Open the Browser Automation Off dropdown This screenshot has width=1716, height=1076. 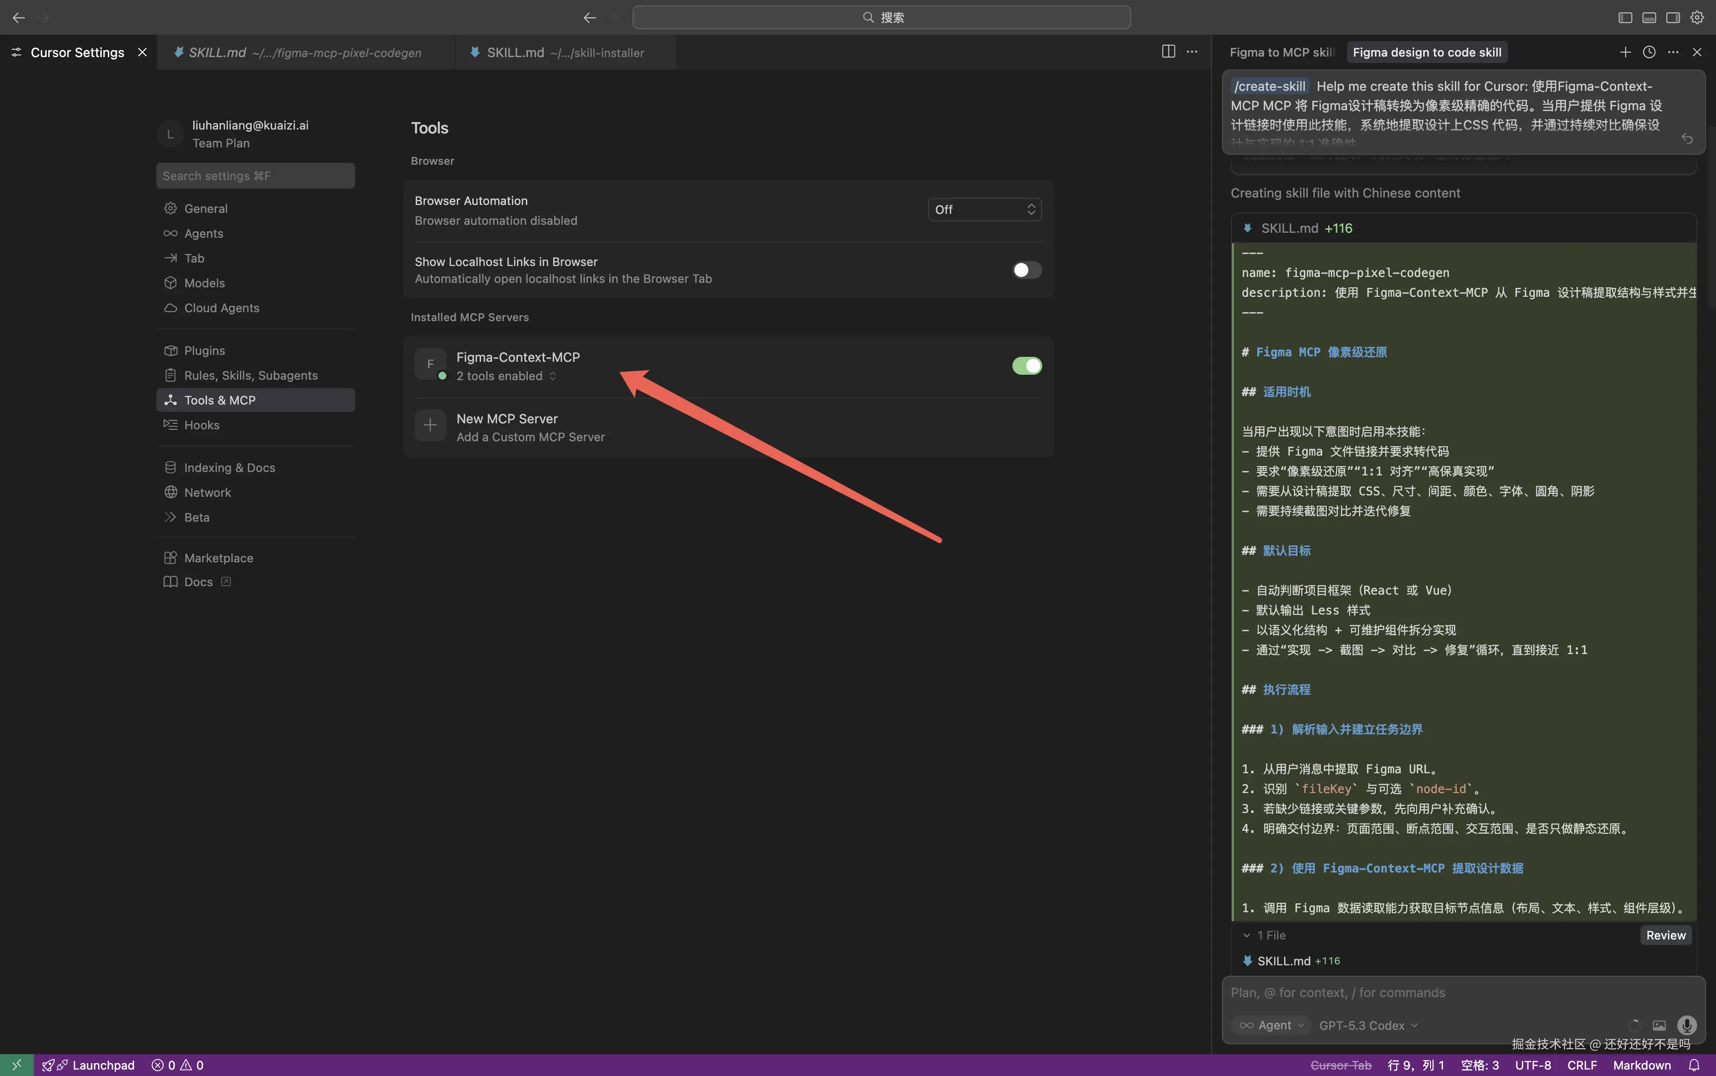pyautogui.click(x=984, y=209)
